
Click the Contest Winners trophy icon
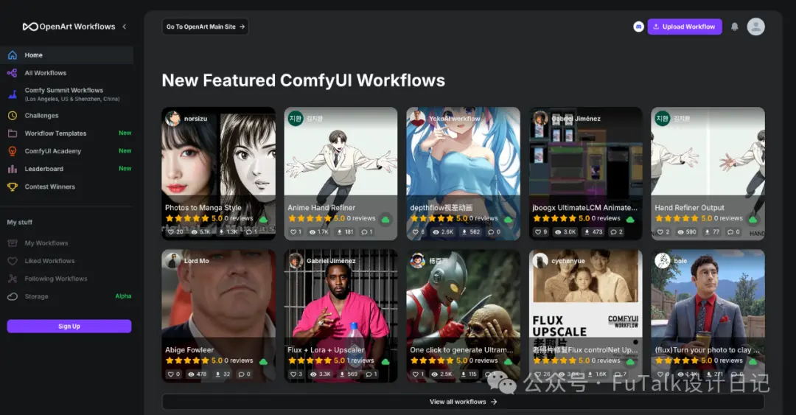pyautogui.click(x=13, y=186)
